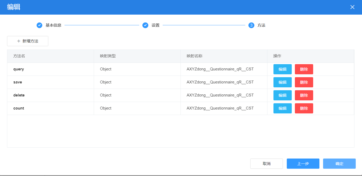This screenshot has height=176, width=362.
Task: Click 取消 to cancel
Action: (x=266, y=164)
